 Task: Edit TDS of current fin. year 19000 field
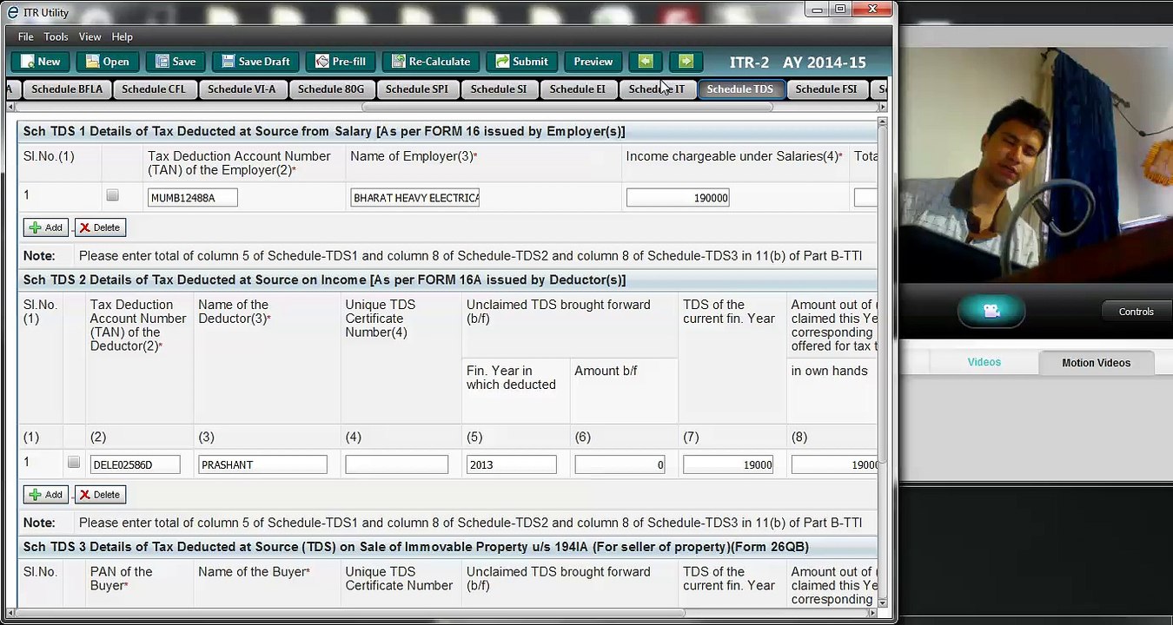[728, 465]
